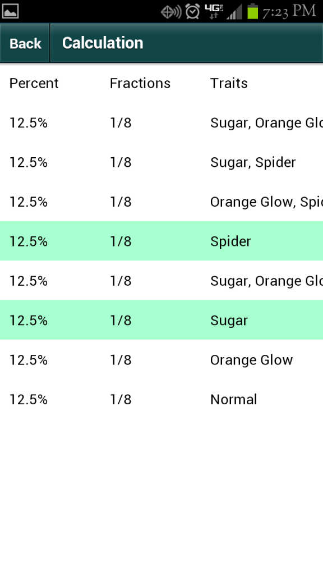The image size is (323, 575).
Task: Choose the Orange Glow, Spider row
Action: 161,202
